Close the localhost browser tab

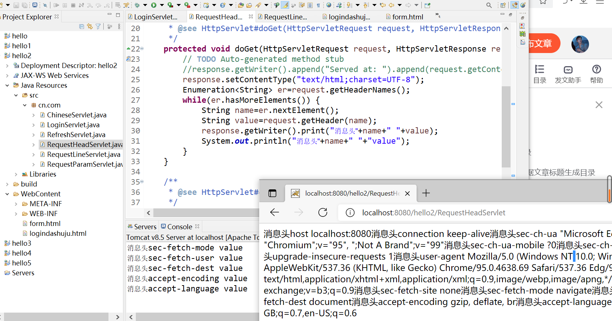[x=408, y=193]
